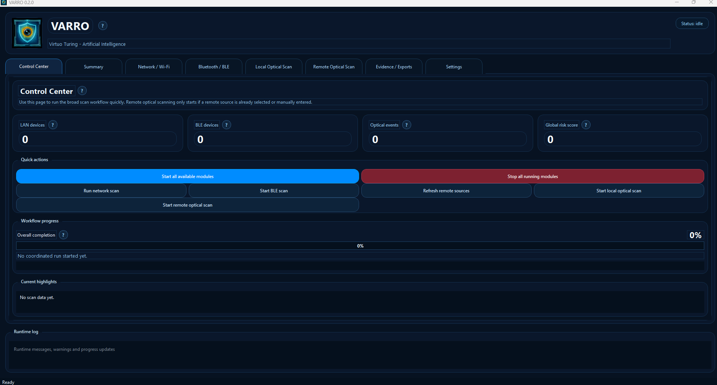Select the Bluetooth / BLE tab
Image resolution: width=717 pixels, height=385 pixels.
click(x=214, y=66)
